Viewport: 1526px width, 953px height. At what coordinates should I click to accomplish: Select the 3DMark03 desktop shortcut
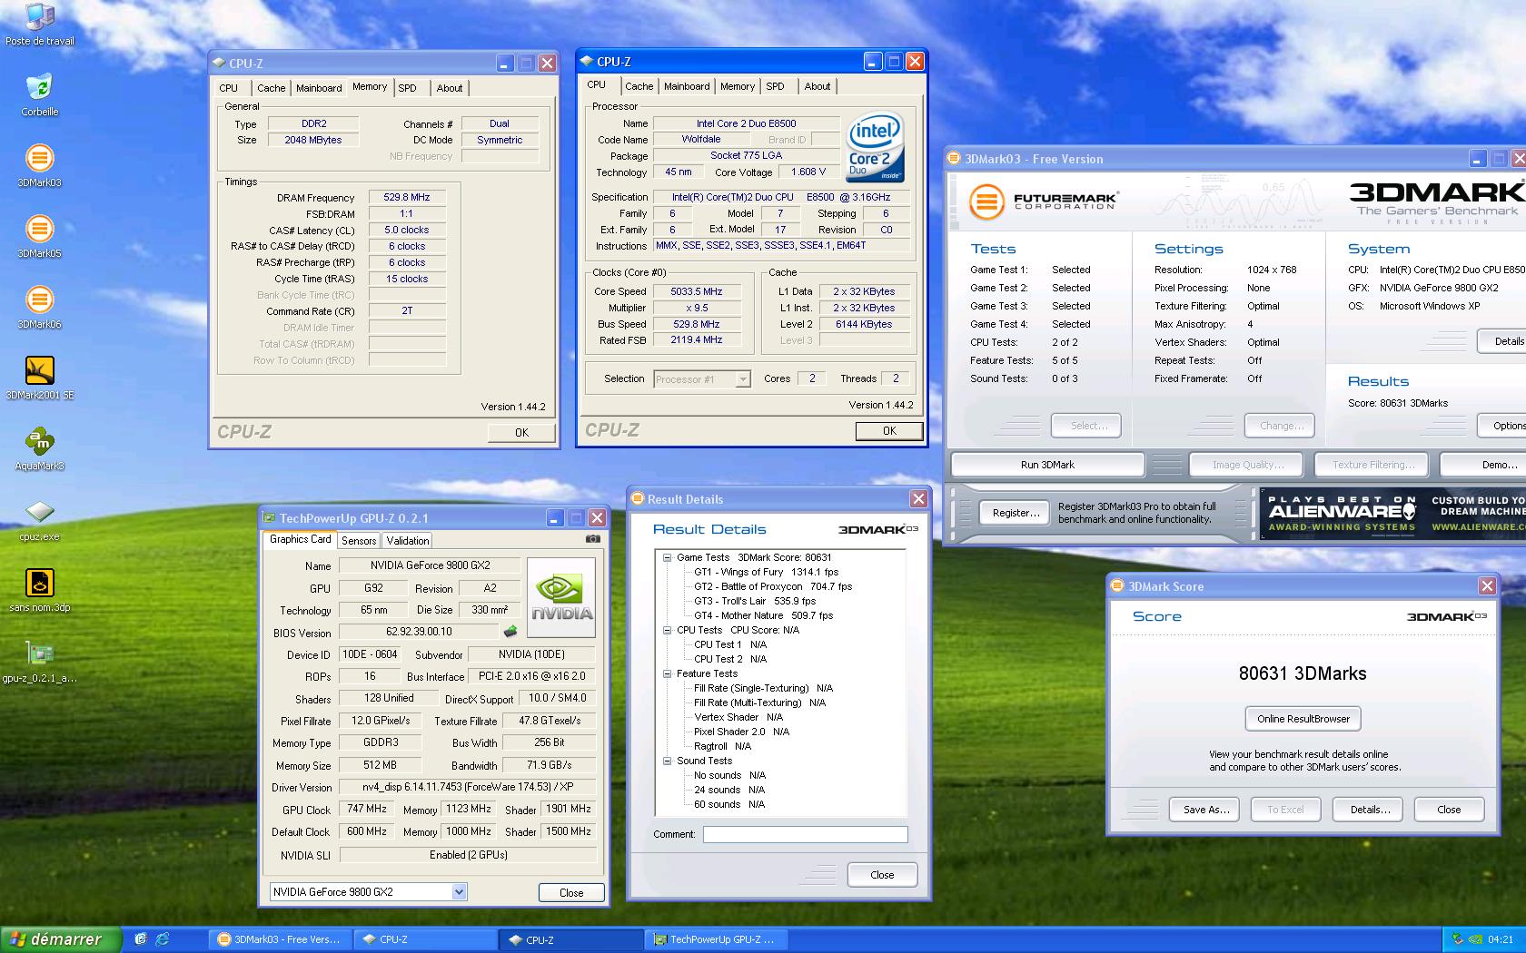(x=39, y=166)
